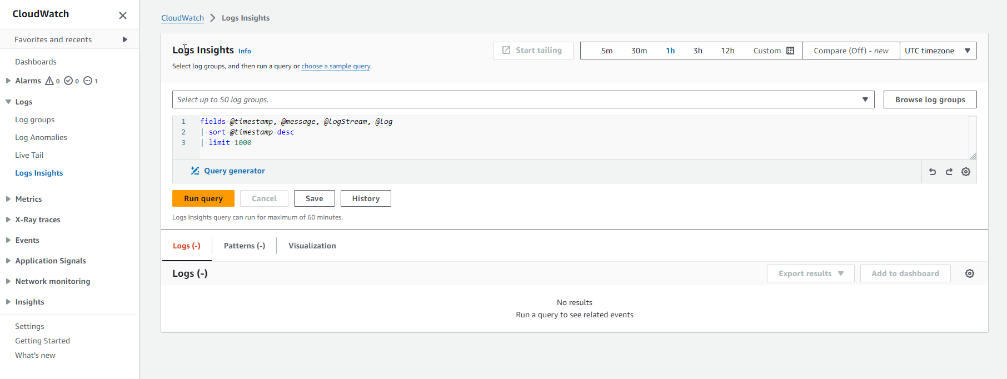This screenshot has width=1007, height=379.
Task: Click the Cancel button
Action: pyautogui.click(x=264, y=198)
